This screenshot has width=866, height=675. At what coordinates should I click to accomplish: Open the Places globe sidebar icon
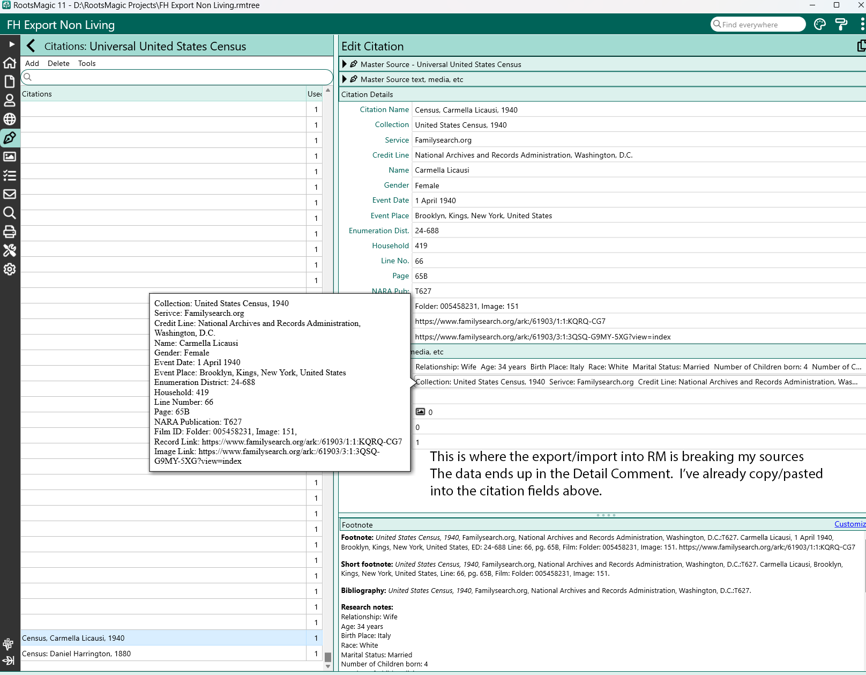[x=10, y=119]
